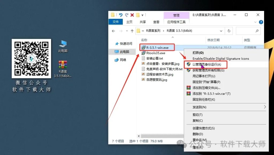Click inside the search box

click(x=248, y=31)
